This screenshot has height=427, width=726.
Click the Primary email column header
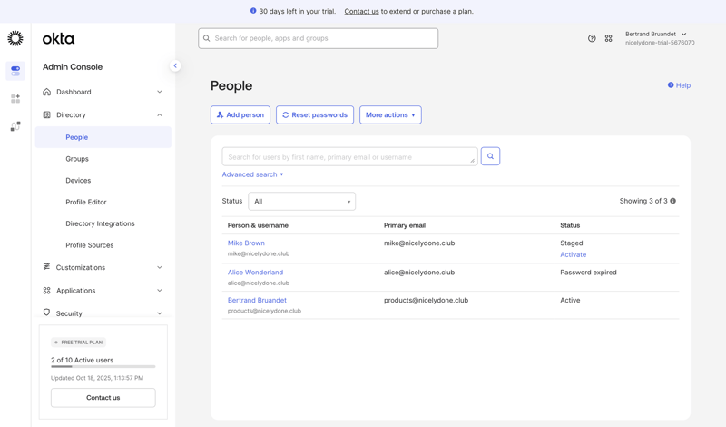click(405, 225)
